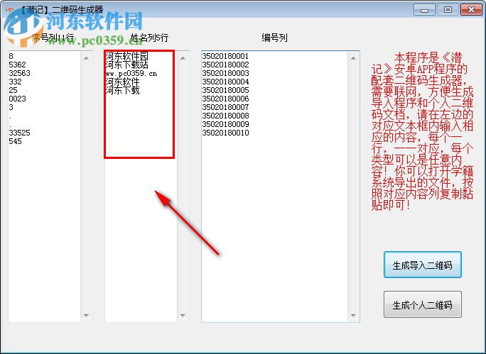
Task: Click code 35020180008 in 编号列
Action: click(x=225, y=116)
